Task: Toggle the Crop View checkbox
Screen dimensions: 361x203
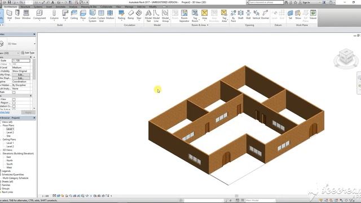Action: pyautogui.click(x=14, y=99)
